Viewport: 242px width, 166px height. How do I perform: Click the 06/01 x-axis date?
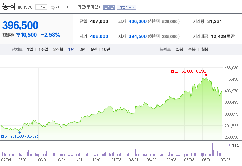point(207,160)
